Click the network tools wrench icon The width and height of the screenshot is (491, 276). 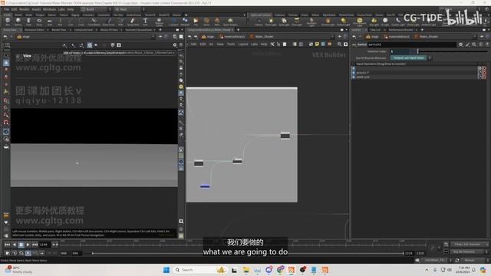pyautogui.click(x=272, y=44)
